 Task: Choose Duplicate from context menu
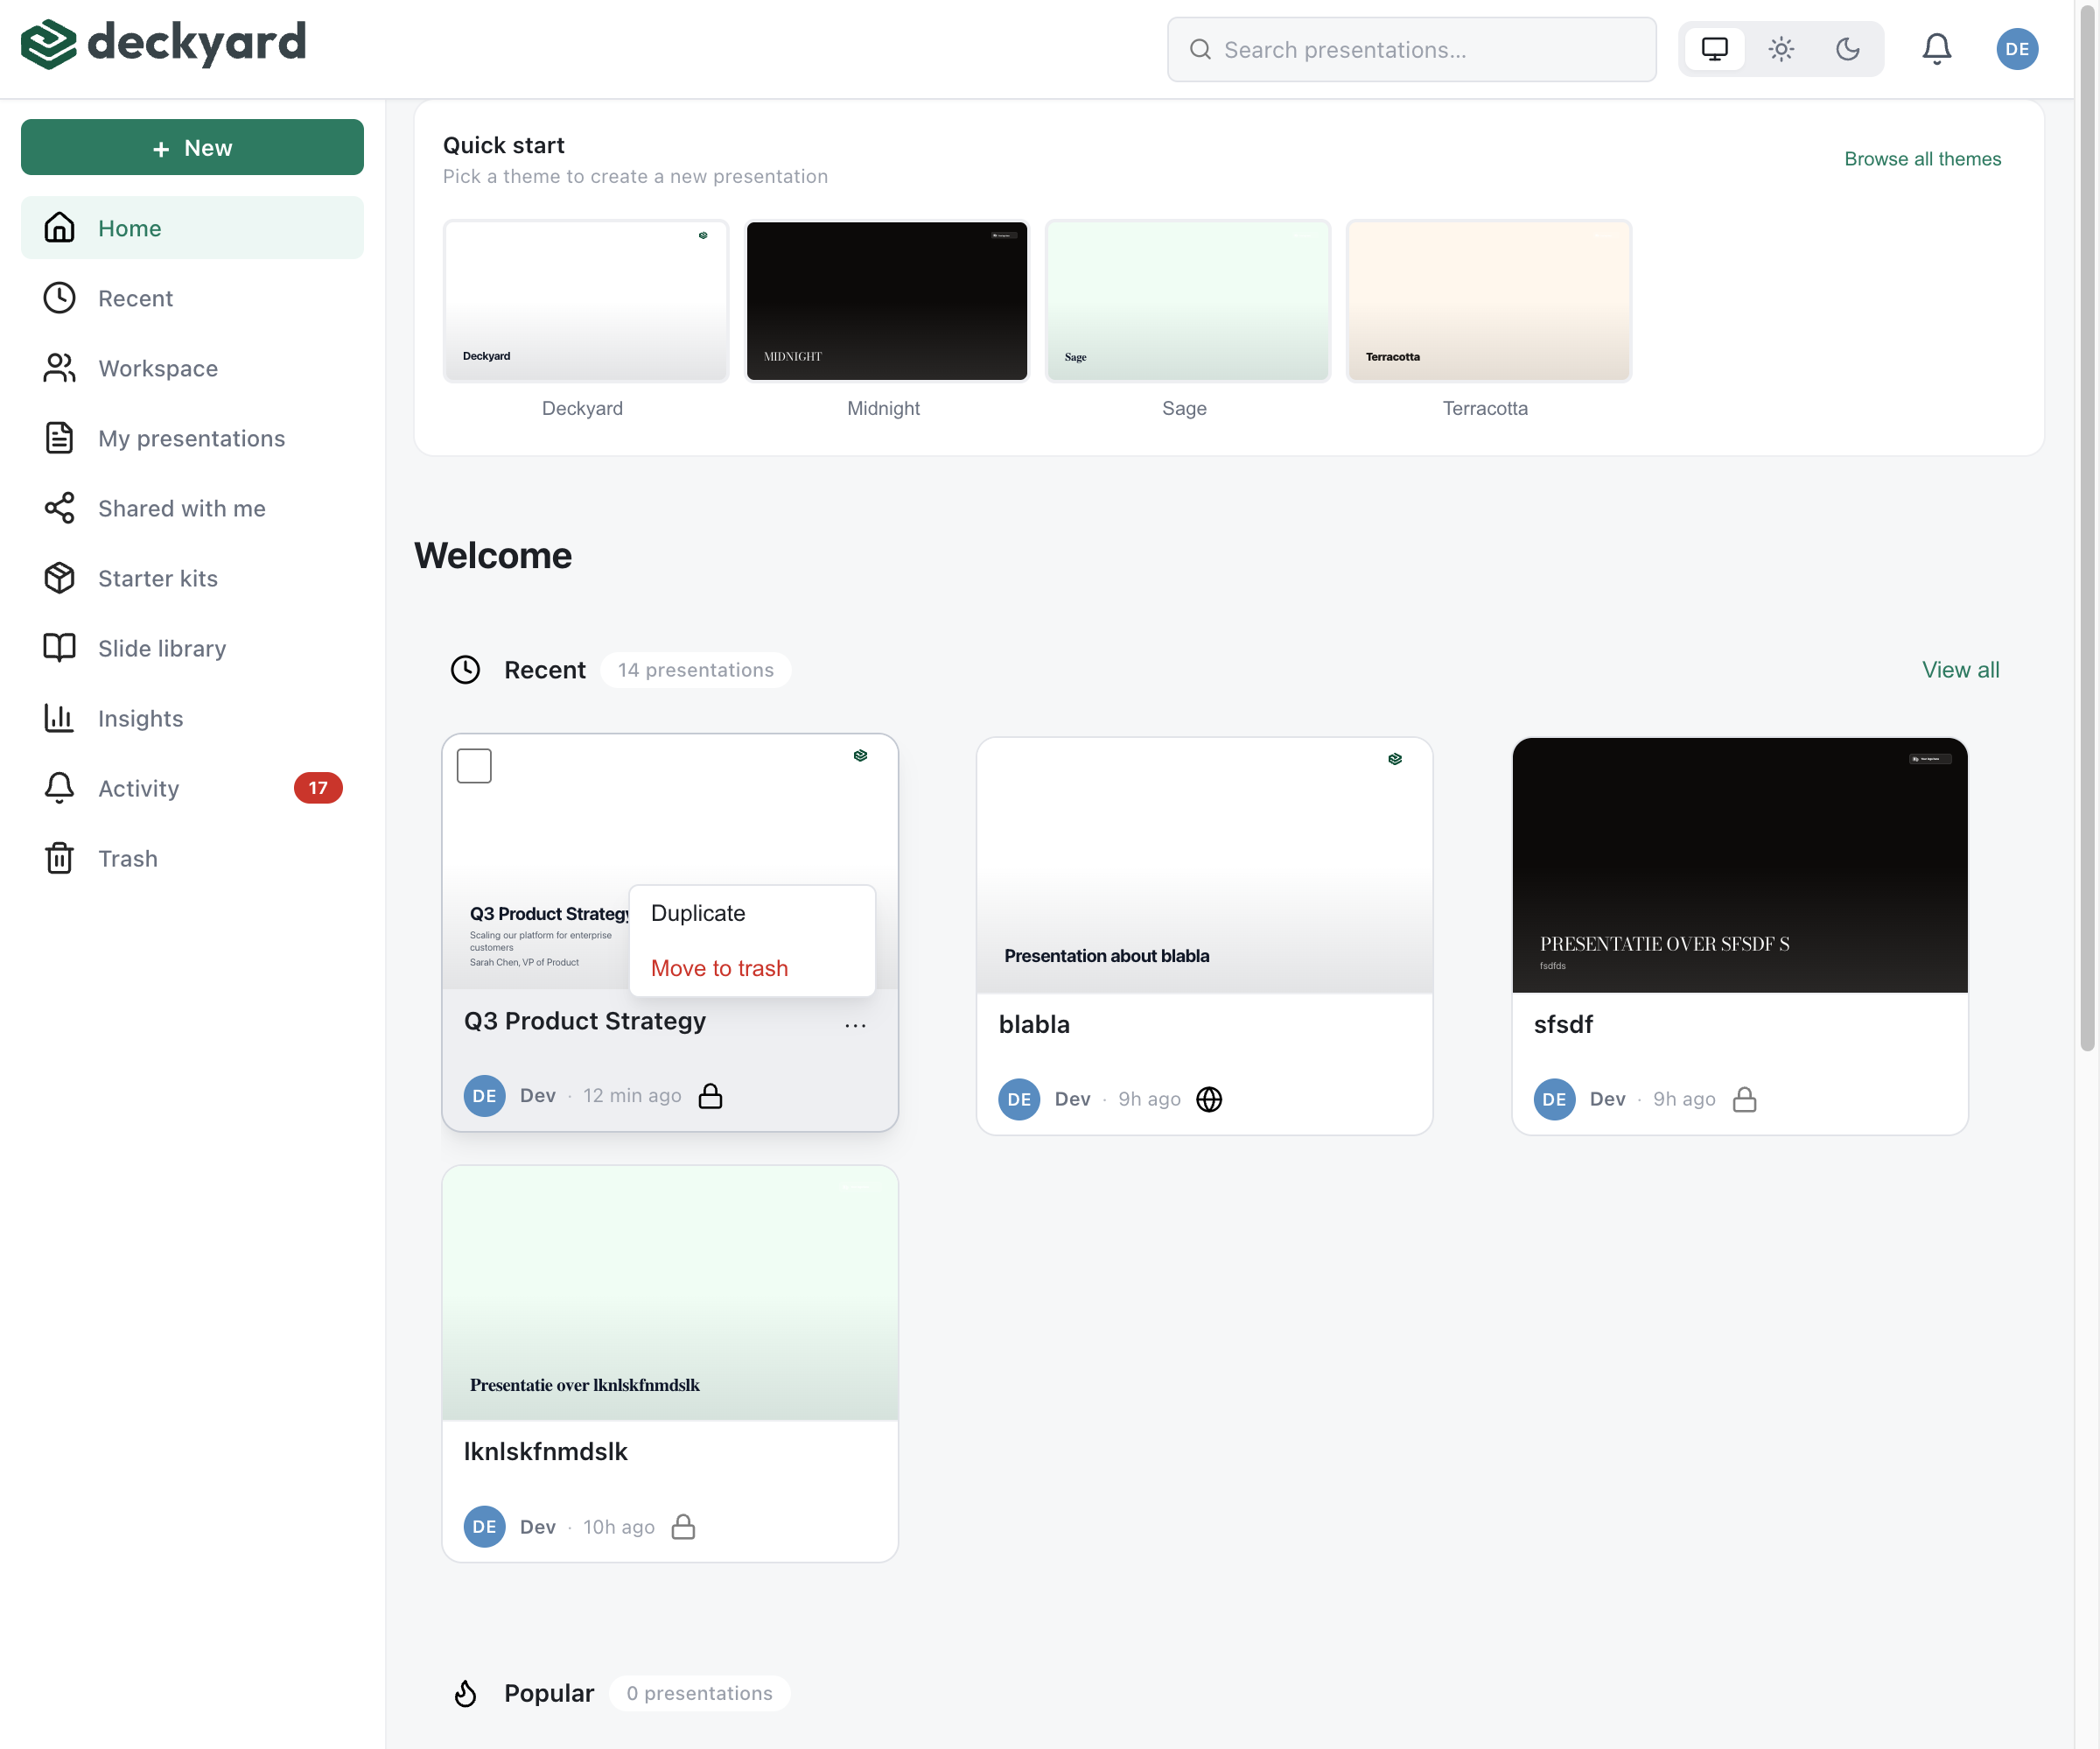click(x=752, y=914)
